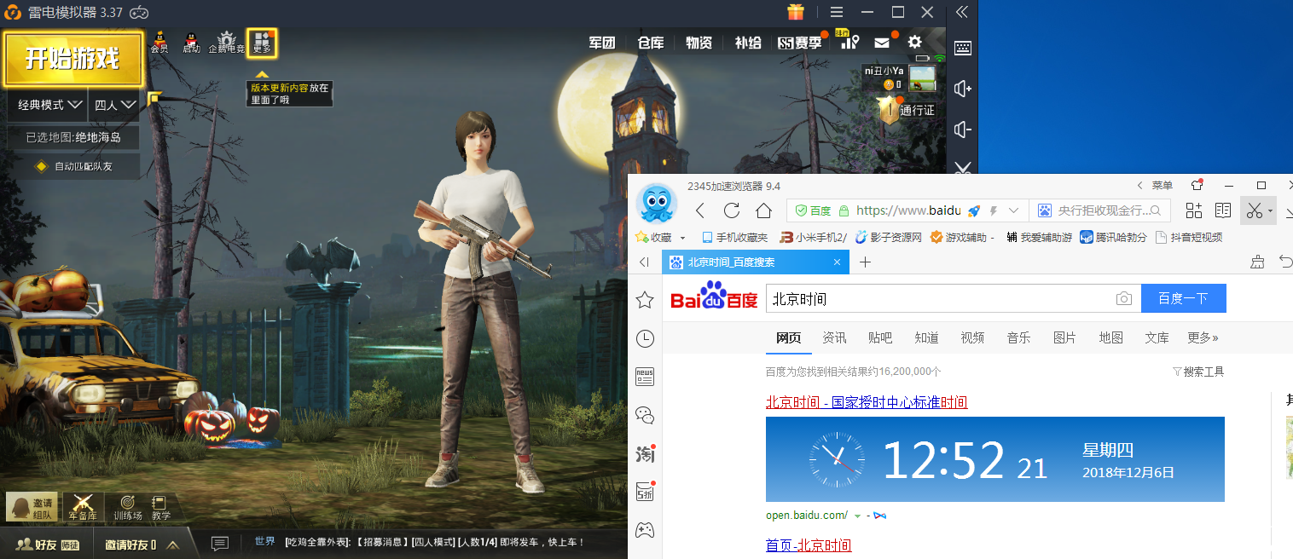Screen dimensions: 1293x559
Task: Click the browser refresh icon
Action: click(x=732, y=210)
